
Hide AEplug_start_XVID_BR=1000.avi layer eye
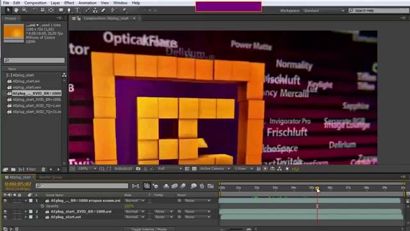pyautogui.click(x=5, y=211)
